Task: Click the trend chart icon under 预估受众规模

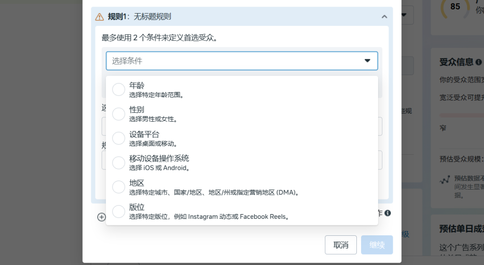Action: click(x=444, y=180)
